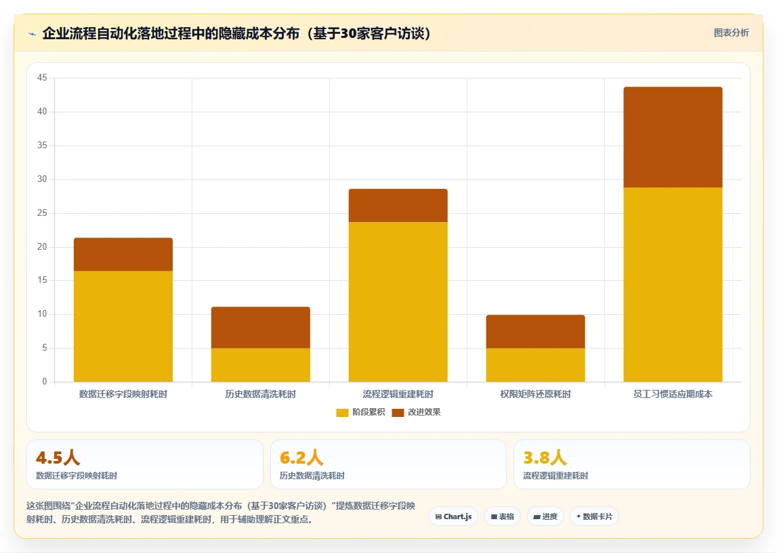The image size is (777, 553).
Task: Click the yellow bar segment for 流程逻辑重建耗时
Action: tap(398, 302)
